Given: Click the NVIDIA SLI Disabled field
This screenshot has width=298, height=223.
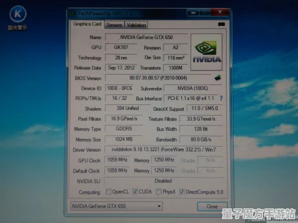Looking at the screenshot, I should tap(163, 181).
